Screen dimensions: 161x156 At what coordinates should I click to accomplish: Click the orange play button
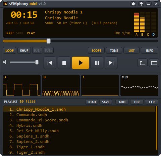pyautogui.click(x=80, y=63)
